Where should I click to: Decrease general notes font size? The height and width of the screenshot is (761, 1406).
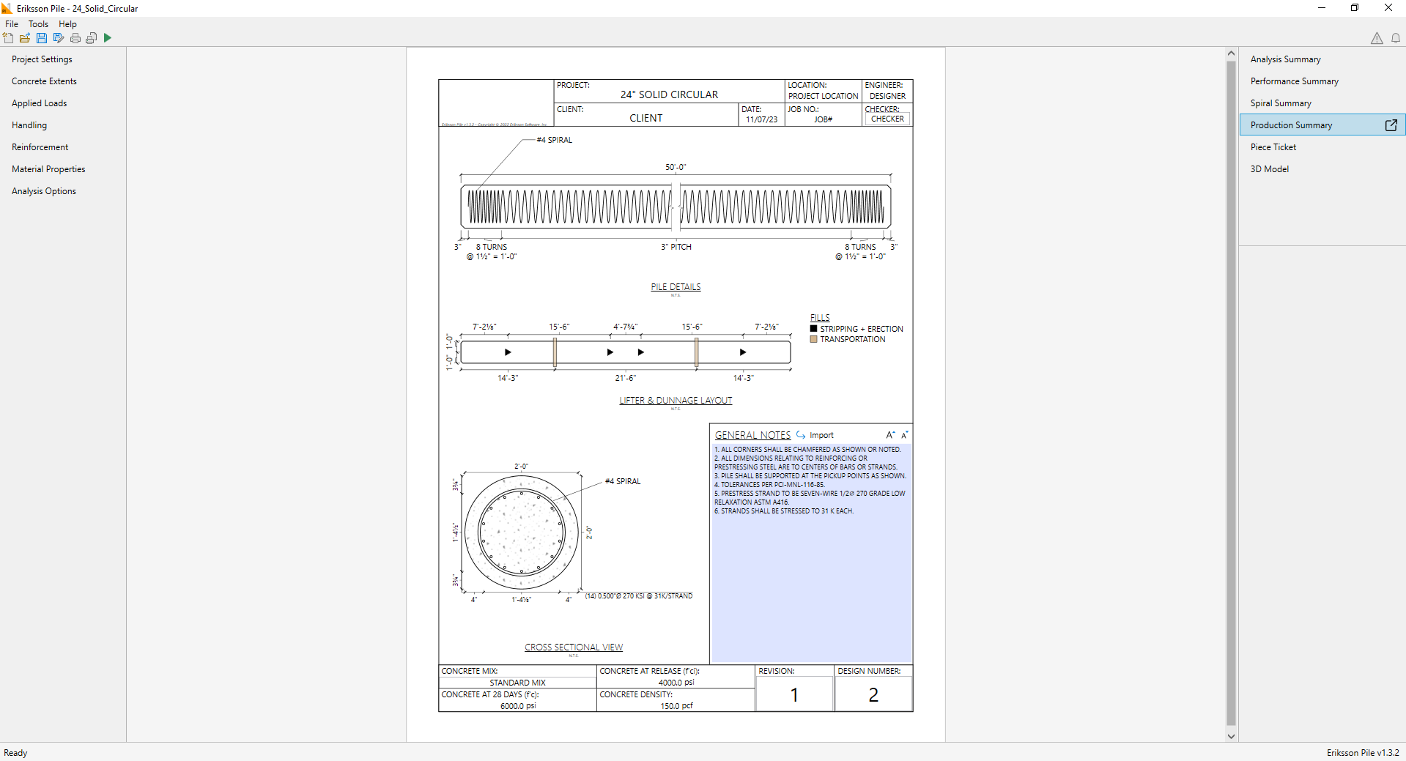[905, 435]
